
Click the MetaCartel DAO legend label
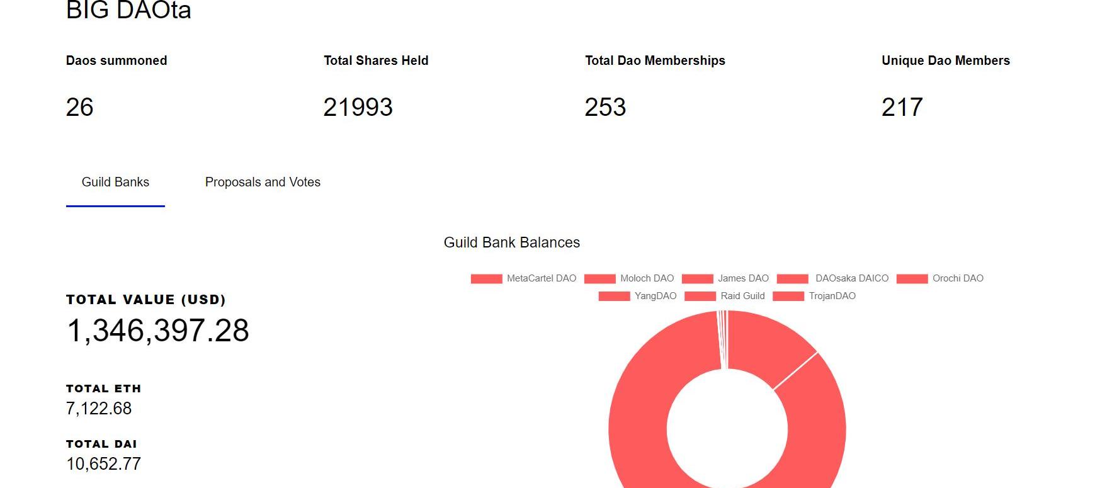coord(542,278)
